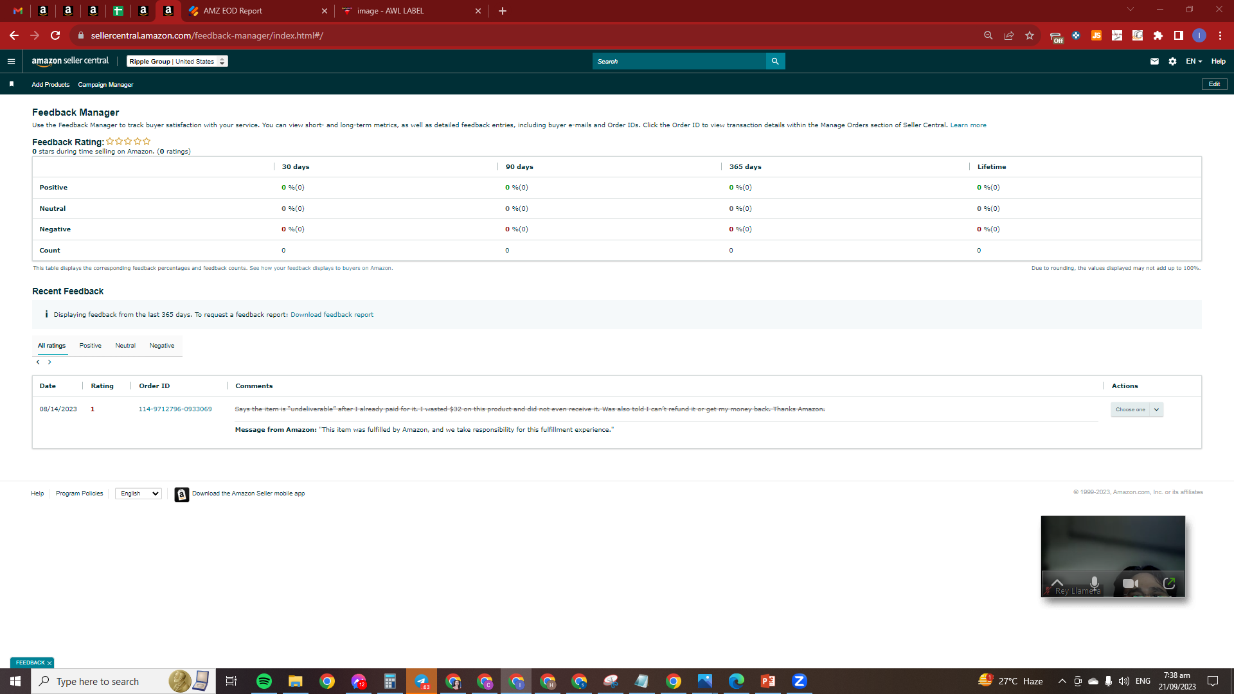Viewport: 1234px width, 694px height.
Task: Click the FEEDBACK widget button
Action: point(30,663)
